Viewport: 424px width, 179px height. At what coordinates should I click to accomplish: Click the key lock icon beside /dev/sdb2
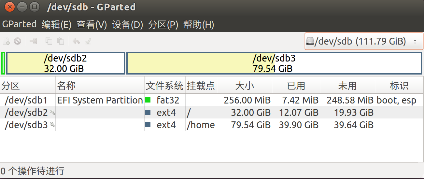52,113
